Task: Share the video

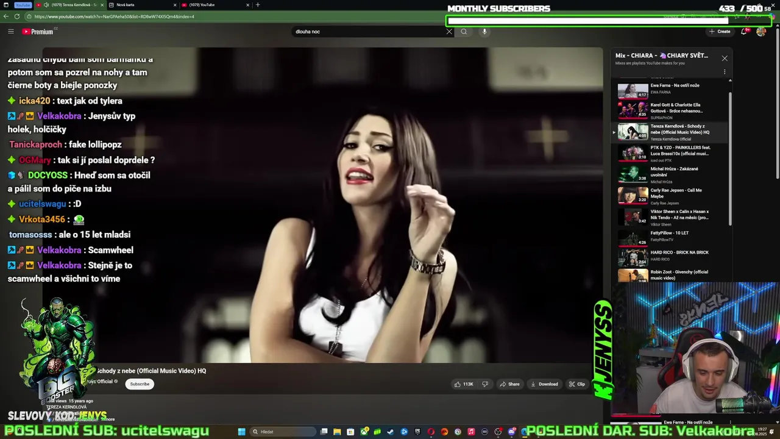Action: [509, 384]
